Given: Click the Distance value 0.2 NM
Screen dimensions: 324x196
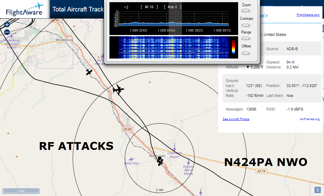Looking at the screenshot, I should [x=292, y=67].
